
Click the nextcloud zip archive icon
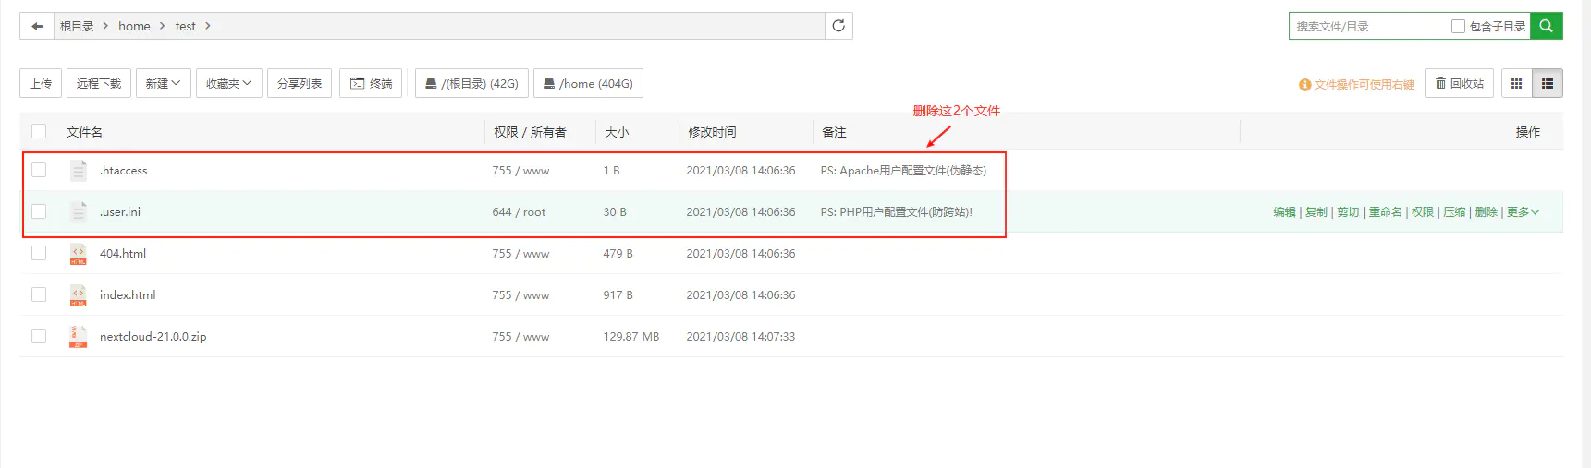click(x=79, y=336)
